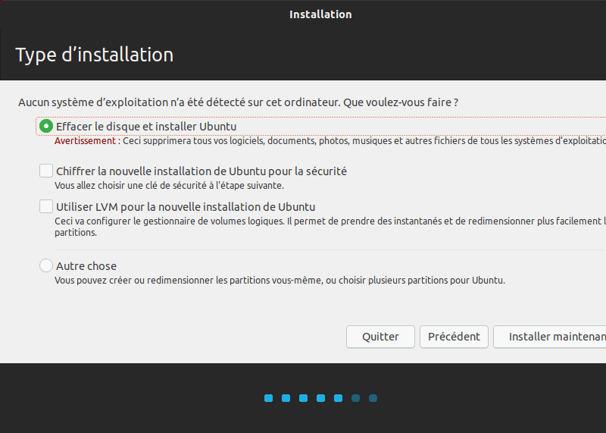606x433 pixels.
Task: Choose the Autre chose radio option
Action: (x=46, y=265)
